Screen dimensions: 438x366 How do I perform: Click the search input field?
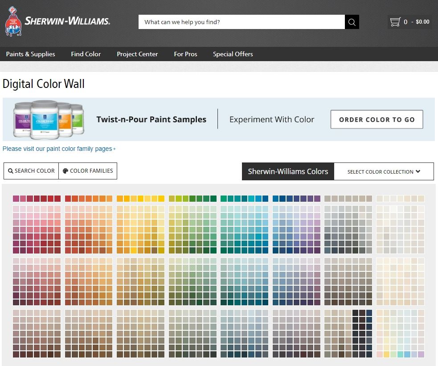241,21
